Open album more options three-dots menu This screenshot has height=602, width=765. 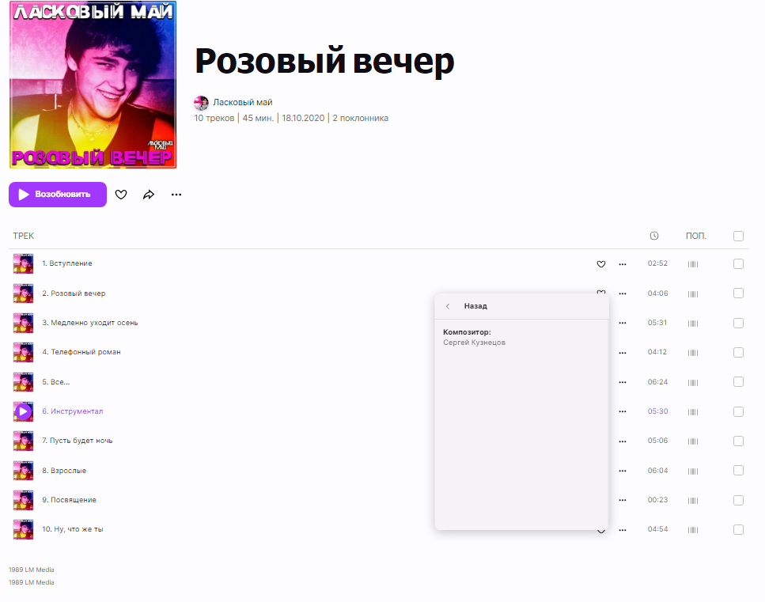[176, 195]
